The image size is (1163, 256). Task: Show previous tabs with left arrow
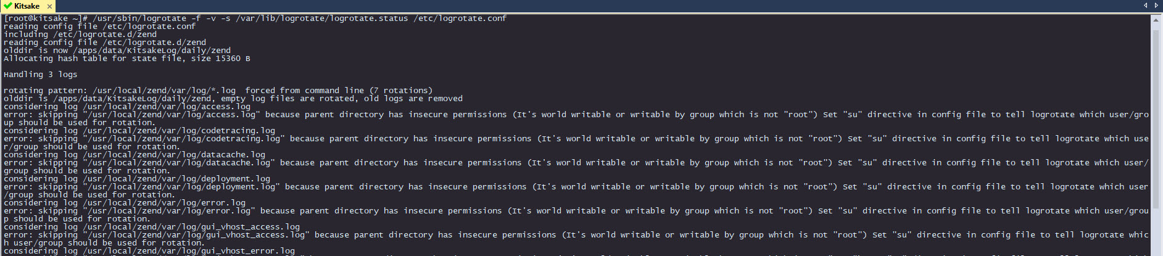[1146, 6]
